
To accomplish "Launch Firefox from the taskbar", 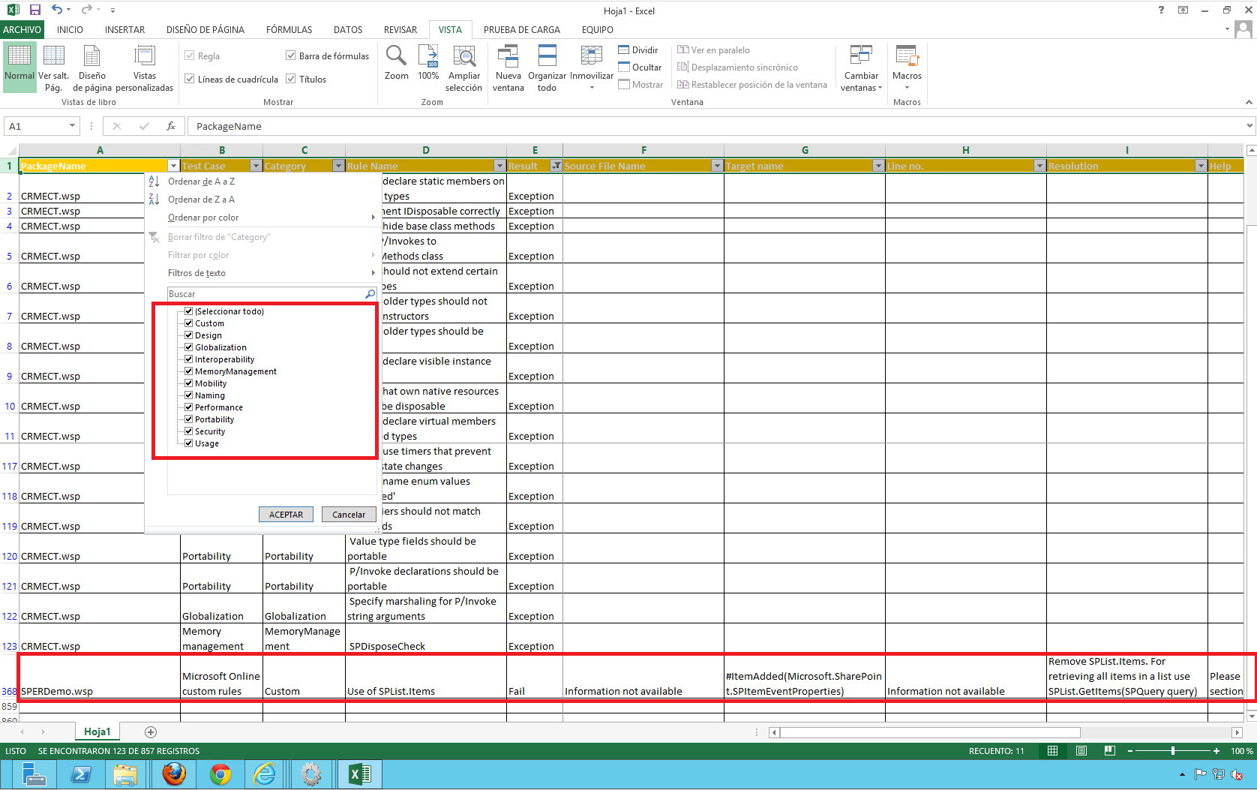I will point(173,774).
